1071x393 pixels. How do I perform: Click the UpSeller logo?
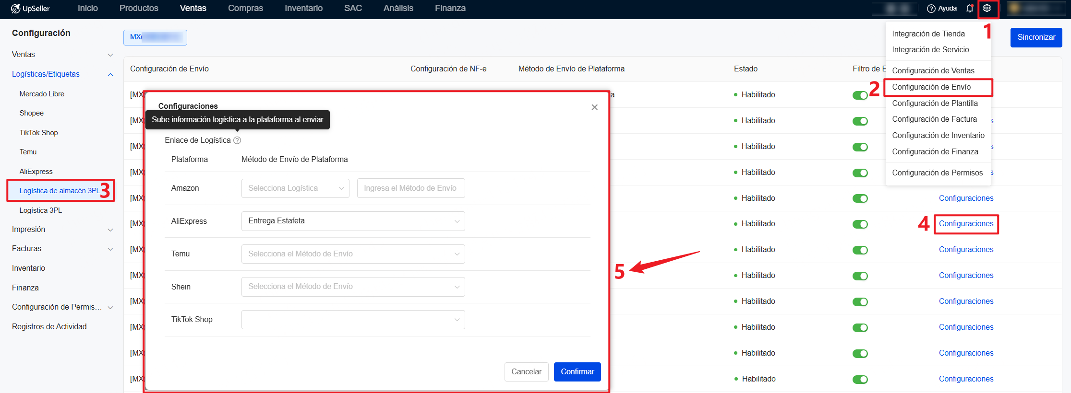click(30, 8)
